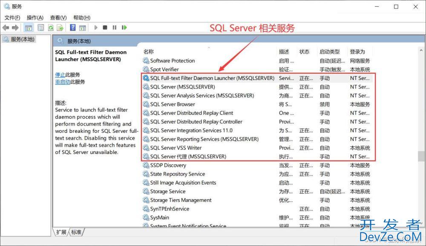Viewport: 426px width, 246px height.
Task: Select Still Image Acquisition Events row
Action: 257,183
